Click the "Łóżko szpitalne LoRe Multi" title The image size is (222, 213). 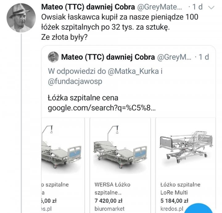click(x=180, y=189)
